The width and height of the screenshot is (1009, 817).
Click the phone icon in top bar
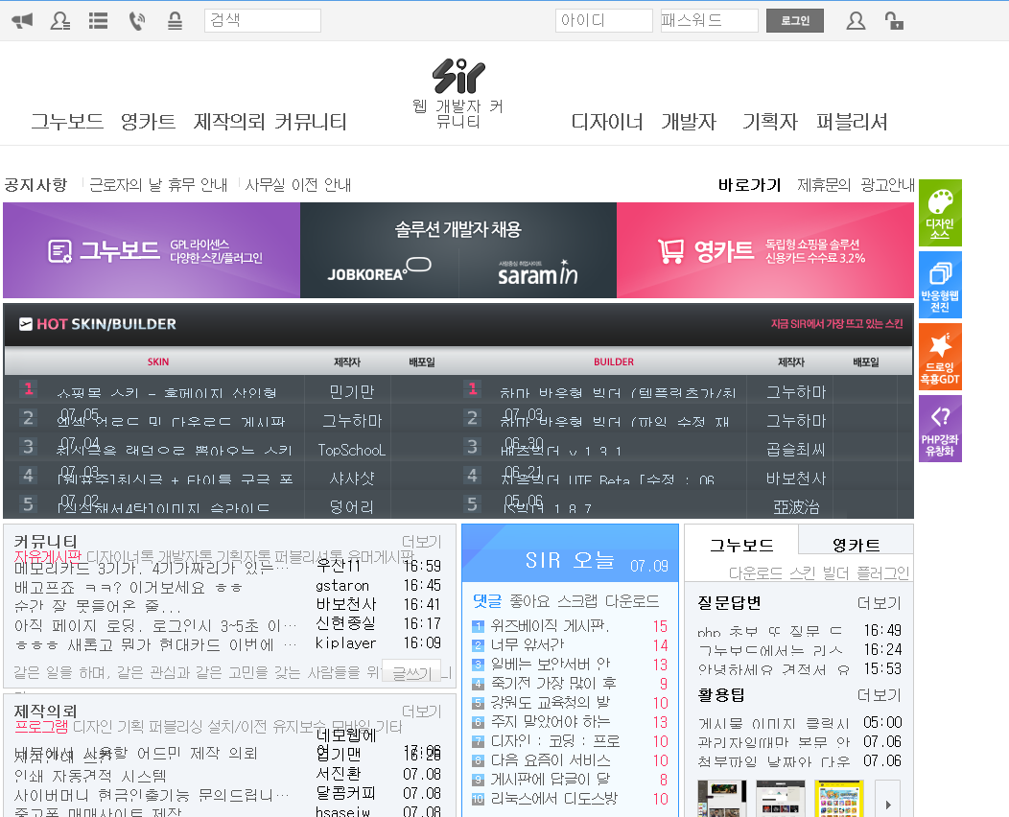(137, 20)
